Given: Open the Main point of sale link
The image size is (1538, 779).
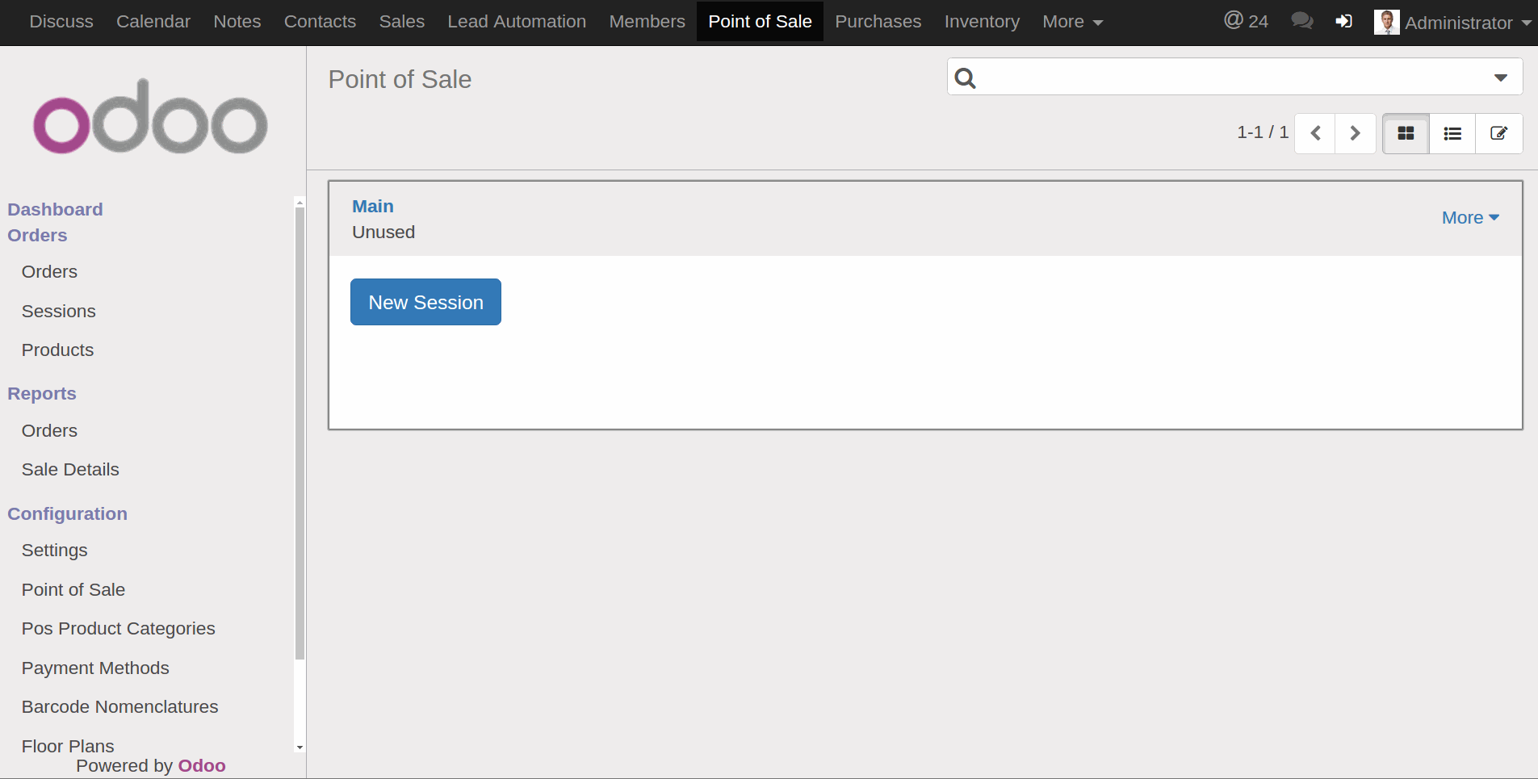Looking at the screenshot, I should 373,207.
